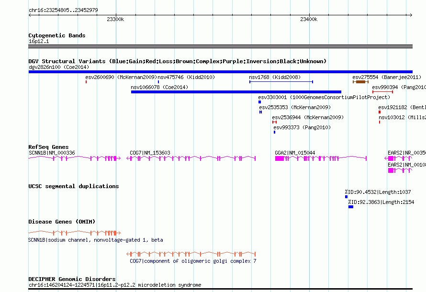
Task: Click the nsv475746 (Kidd2010) variant label
Action: click(x=186, y=77)
